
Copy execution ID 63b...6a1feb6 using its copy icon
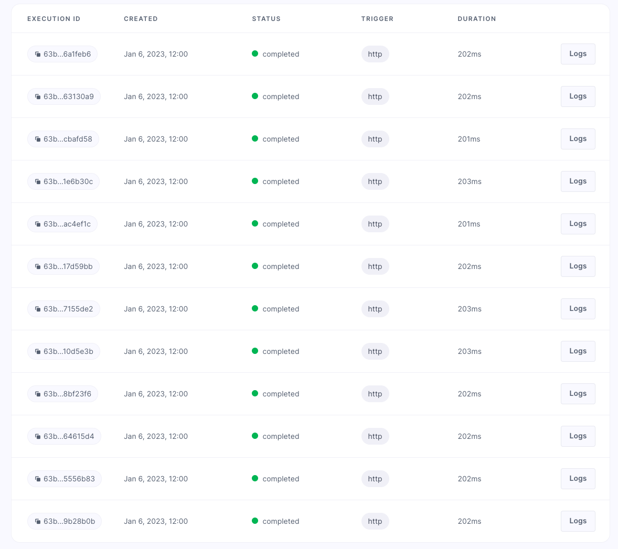pyautogui.click(x=38, y=55)
